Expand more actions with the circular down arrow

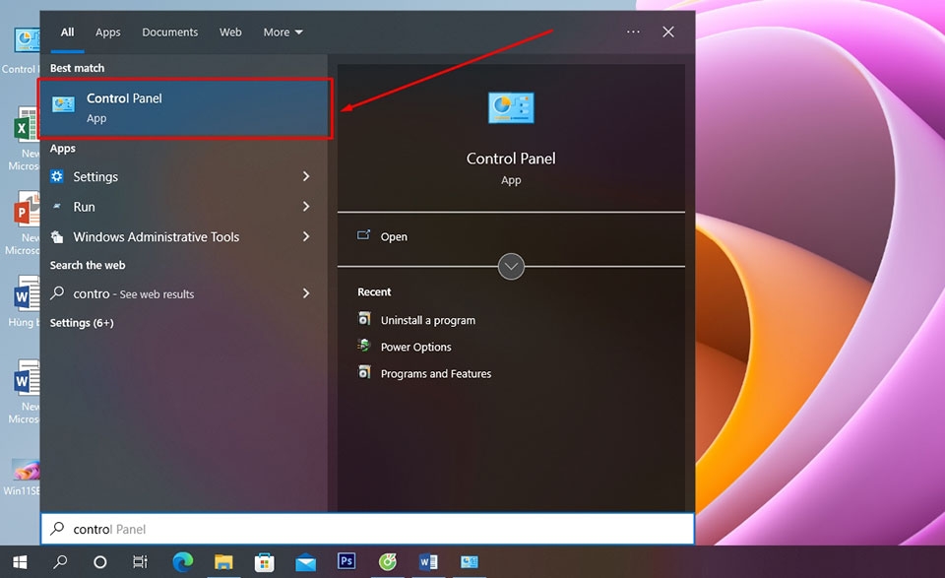coord(511,267)
